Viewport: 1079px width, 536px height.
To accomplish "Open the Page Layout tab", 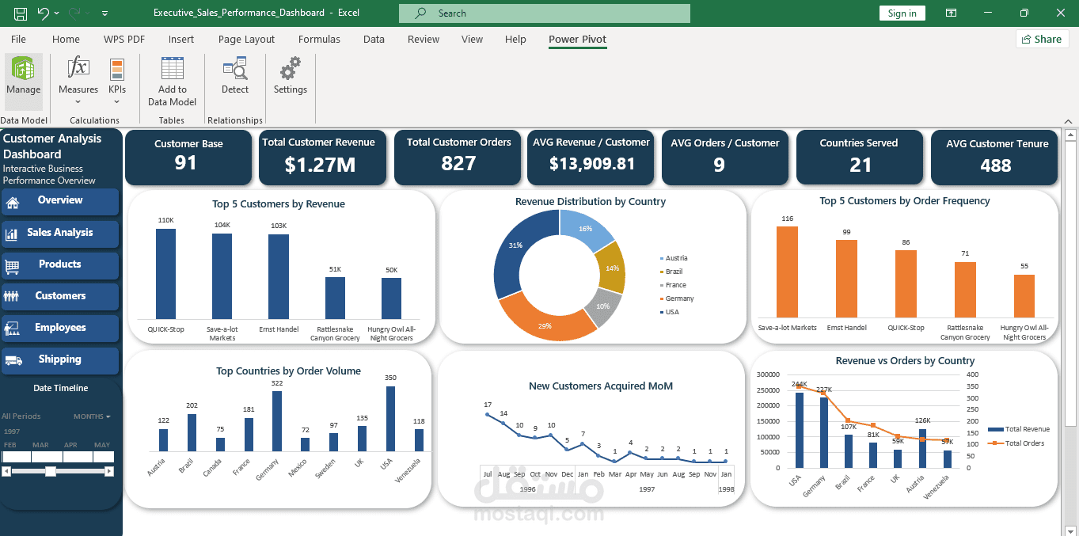I will 246,39.
